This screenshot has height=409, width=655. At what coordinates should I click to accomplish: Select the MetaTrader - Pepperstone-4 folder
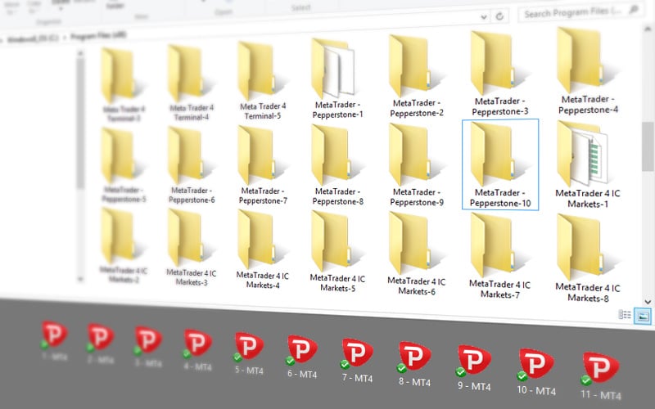[588, 71]
